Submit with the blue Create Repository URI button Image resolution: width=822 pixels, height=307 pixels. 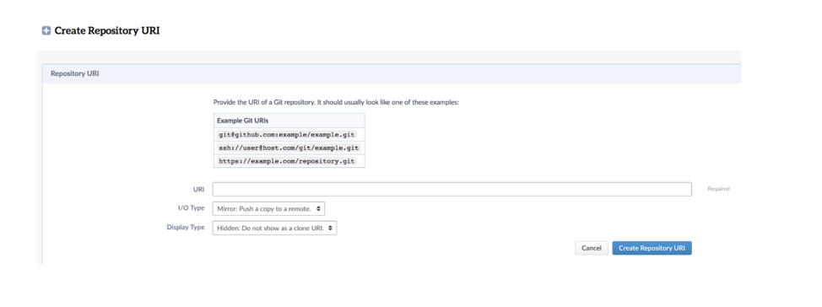[x=652, y=248]
